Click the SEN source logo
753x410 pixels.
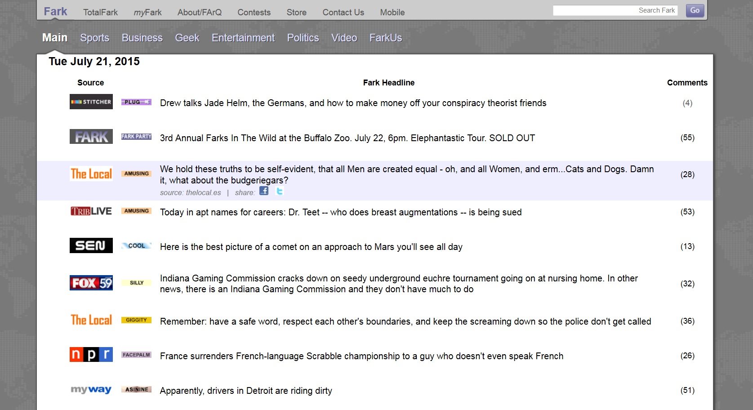91,245
